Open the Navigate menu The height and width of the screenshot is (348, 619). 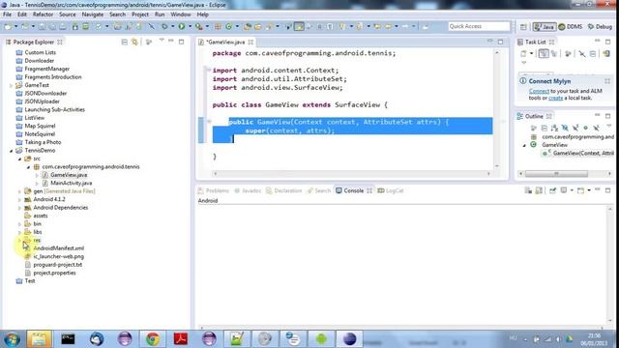[93, 14]
